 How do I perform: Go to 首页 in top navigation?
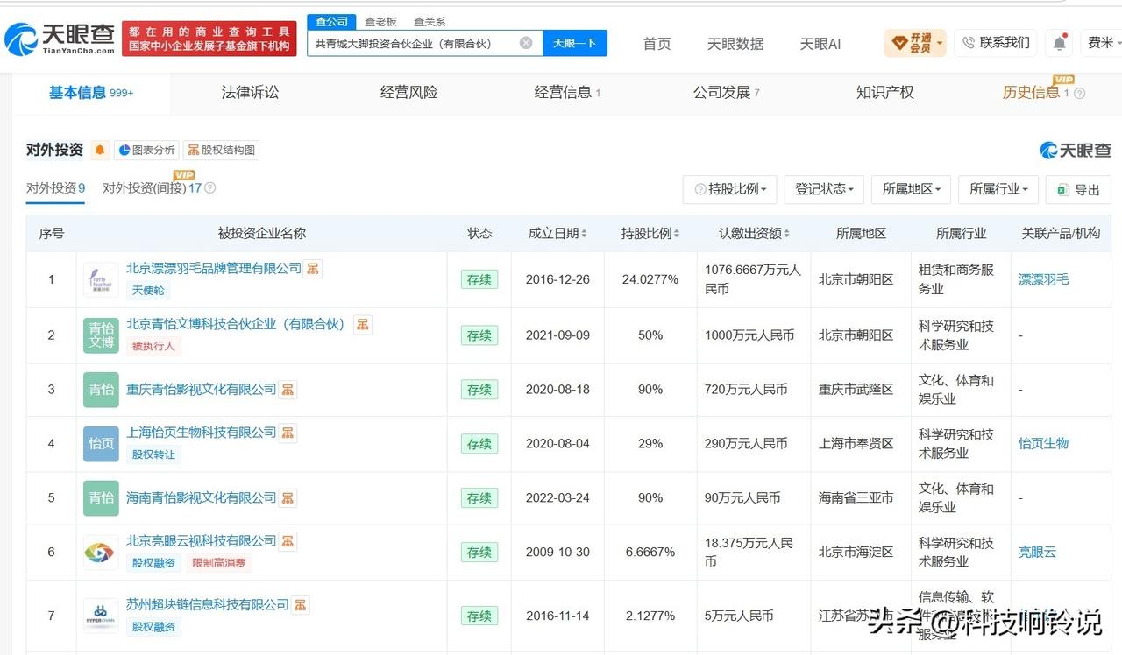(x=657, y=44)
